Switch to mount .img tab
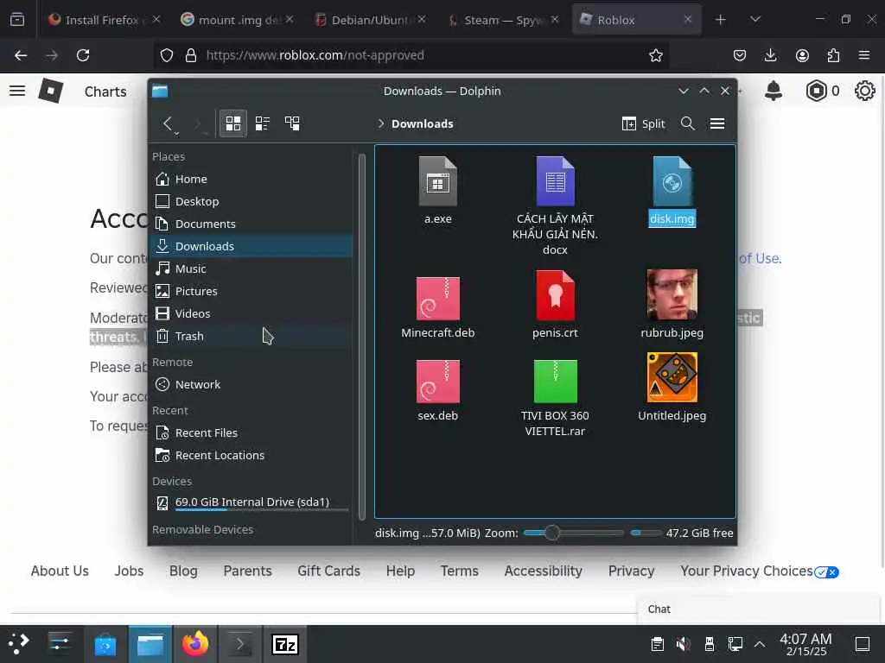The image size is (885, 663). pyautogui.click(x=237, y=20)
